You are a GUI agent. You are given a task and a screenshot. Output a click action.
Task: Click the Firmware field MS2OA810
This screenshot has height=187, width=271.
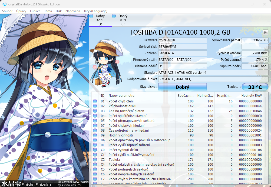(183, 40)
